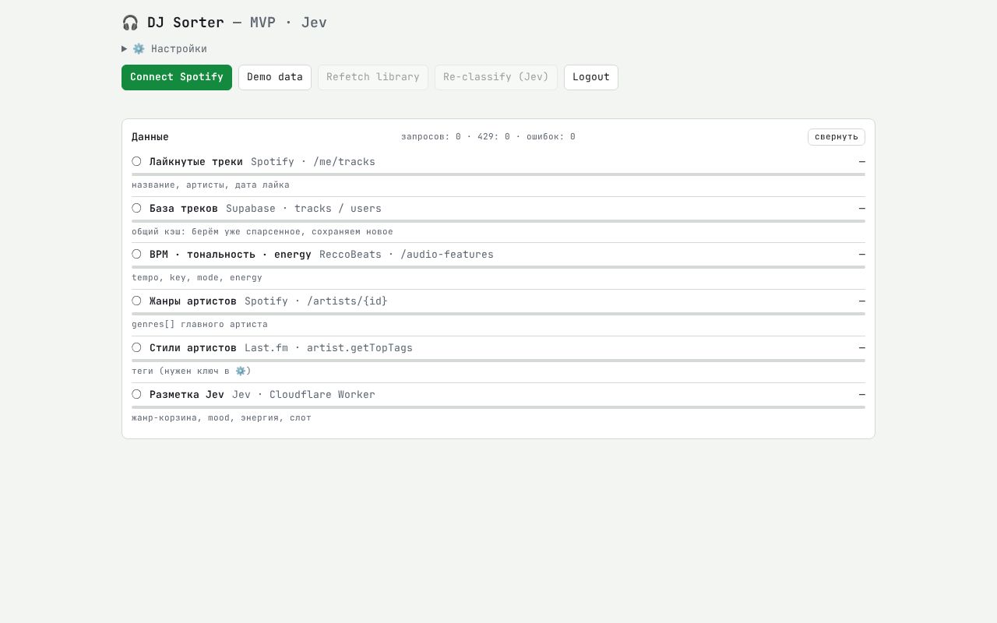Click progress bar under База треков
Image resolution: width=997 pixels, height=623 pixels.
tap(498, 221)
